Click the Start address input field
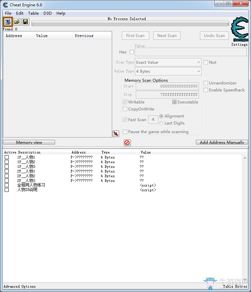 pos(167,86)
